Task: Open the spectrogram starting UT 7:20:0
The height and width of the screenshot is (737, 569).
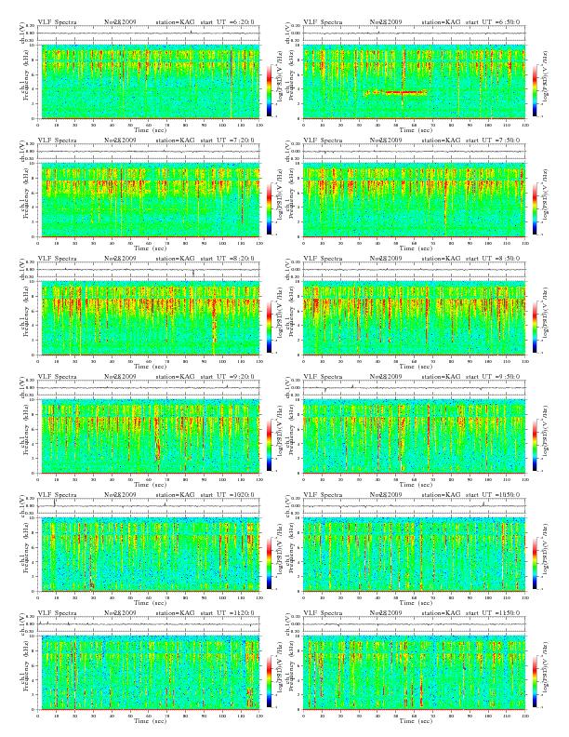Action: (x=149, y=200)
